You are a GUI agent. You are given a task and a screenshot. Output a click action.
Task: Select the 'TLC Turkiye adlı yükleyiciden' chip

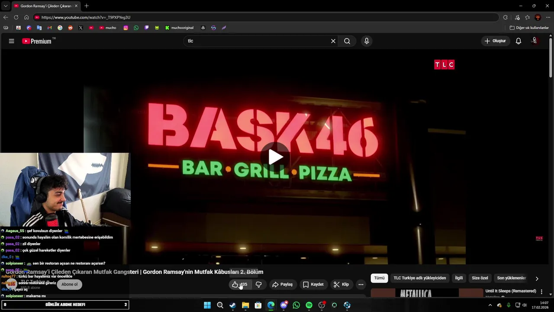point(419,278)
